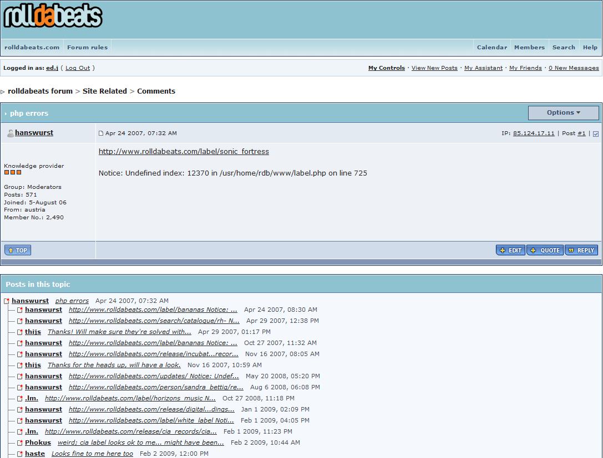The image size is (603, 458).
Task: Open Phokus 'weird; cia label looks ok' post
Action: pyautogui.click(x=141, y=442)
